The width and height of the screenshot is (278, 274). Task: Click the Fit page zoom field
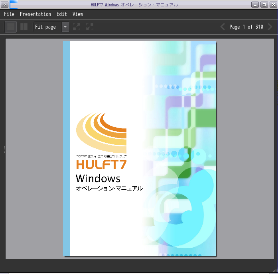pos(48,27)
